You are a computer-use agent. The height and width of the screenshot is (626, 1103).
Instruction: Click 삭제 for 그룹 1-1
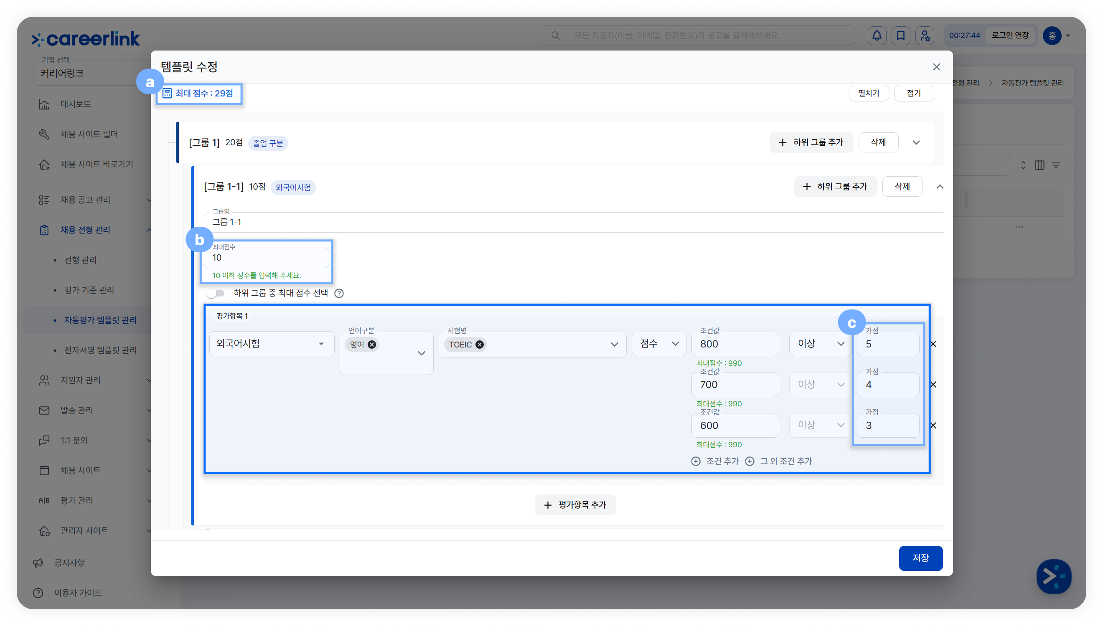pos(902,187)
